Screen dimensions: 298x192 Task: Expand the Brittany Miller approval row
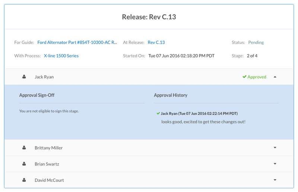pos(275,148)
